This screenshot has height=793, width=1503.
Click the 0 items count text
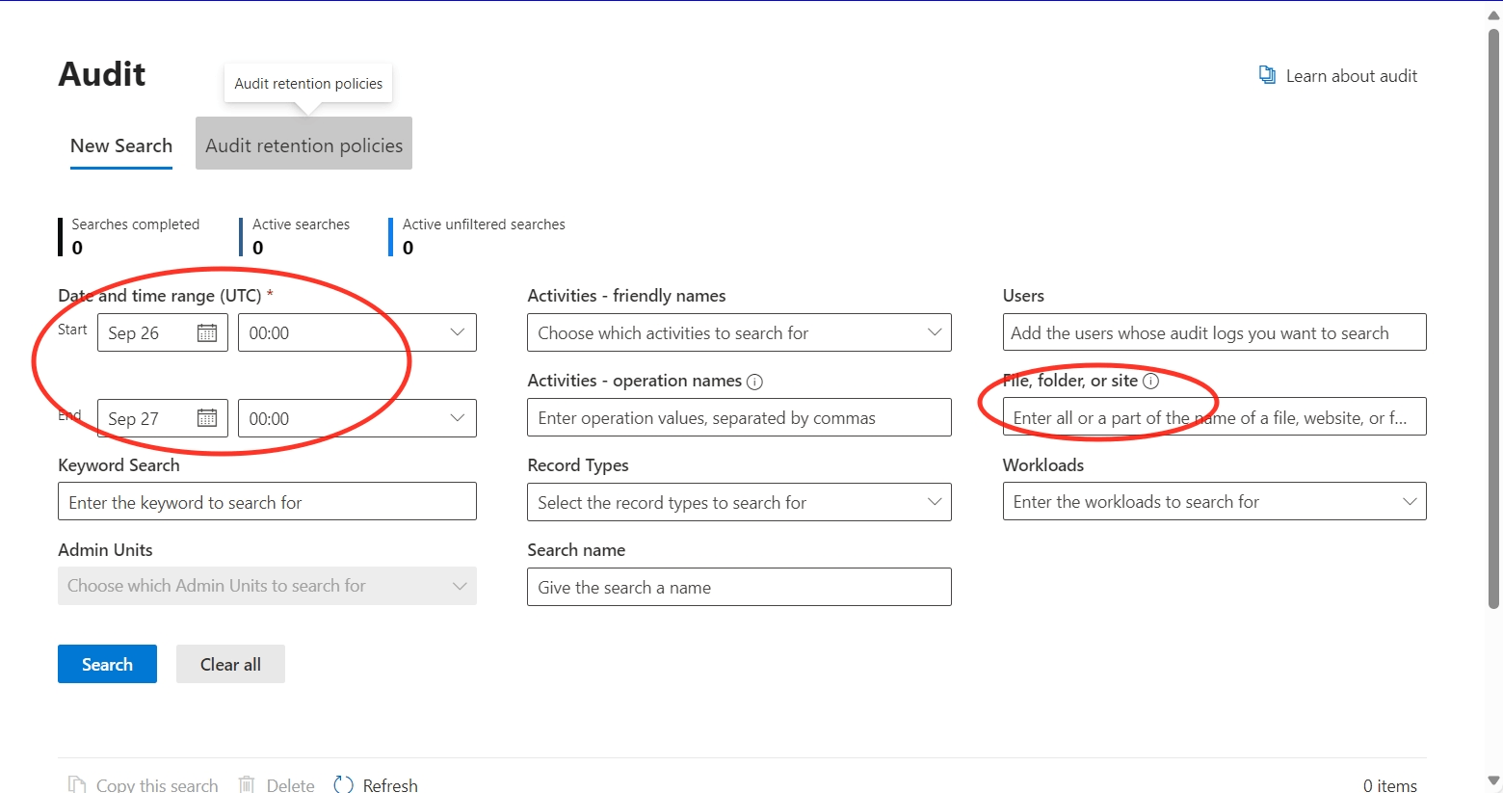click(1389, 785)
